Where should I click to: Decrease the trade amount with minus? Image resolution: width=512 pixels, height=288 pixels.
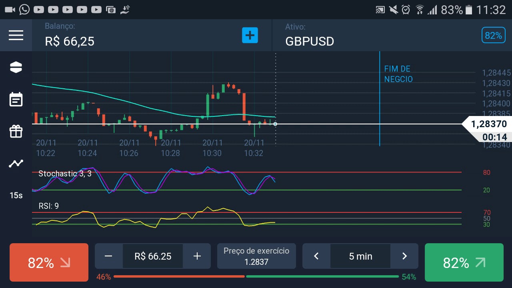[108, 256]
